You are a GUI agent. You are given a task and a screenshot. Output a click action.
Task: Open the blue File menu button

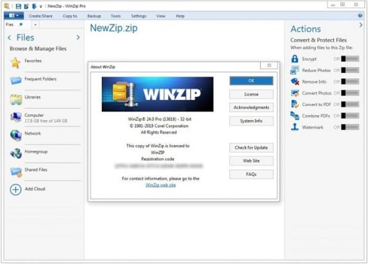pos(14,16)
